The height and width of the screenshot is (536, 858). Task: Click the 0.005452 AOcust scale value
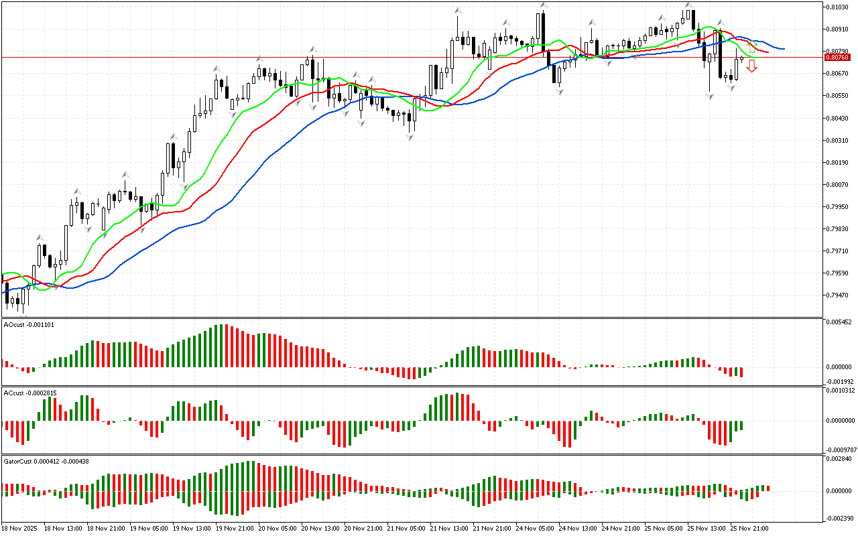click(x=839, y=322)
